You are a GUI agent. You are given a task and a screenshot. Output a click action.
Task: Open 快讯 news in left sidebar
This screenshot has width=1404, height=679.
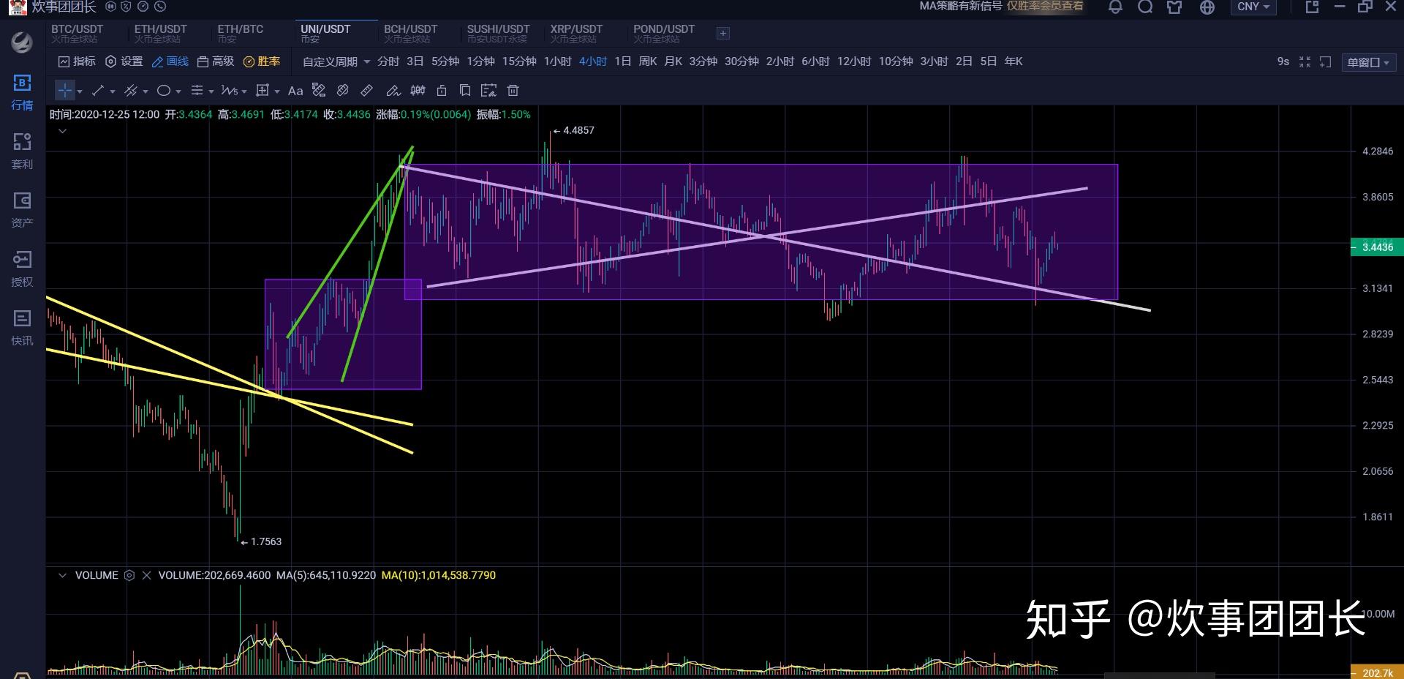(22, 327)
